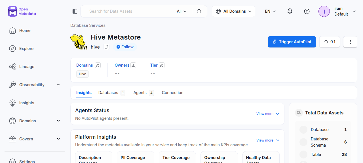This screenshot has height=163, width=363.
Task: Open the three-dot more options menu
Action: [350, 42]
